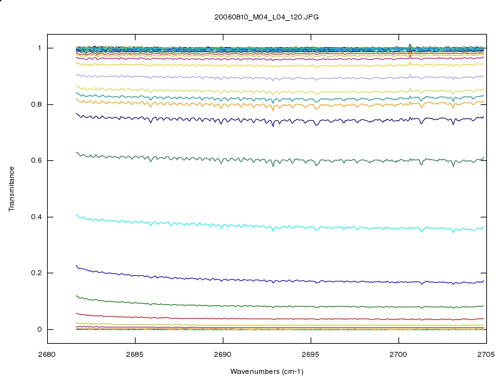
Task: Click x-axis tick label 2685
Action: 135,354
